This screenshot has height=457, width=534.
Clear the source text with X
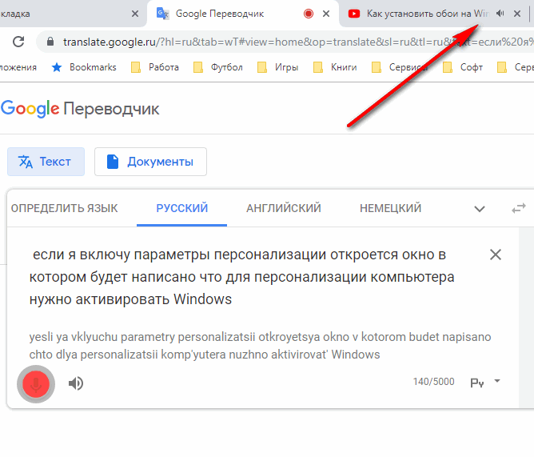coord(496,255)
